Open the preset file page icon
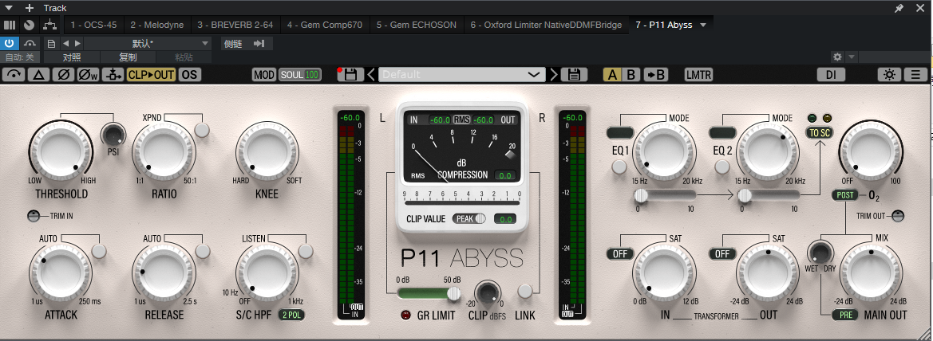Viewport: 933px width, 341px height. pos(52,43)
